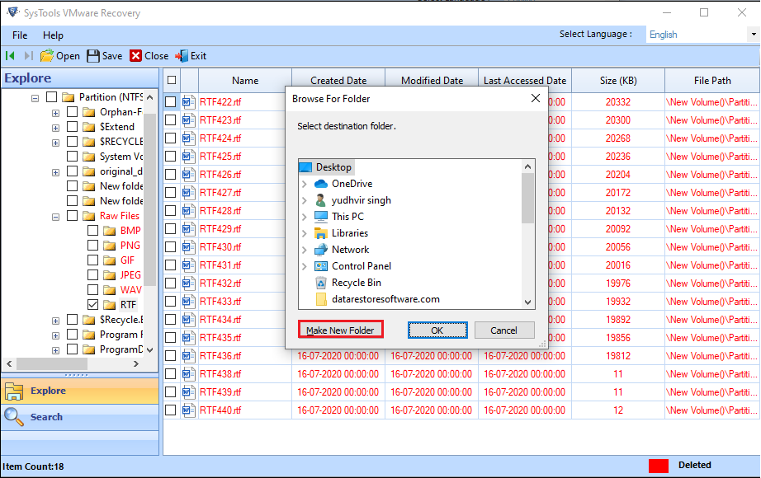This screenshot has height=478, width=761.
Task: Open the File menu
Action: (19, 35)
